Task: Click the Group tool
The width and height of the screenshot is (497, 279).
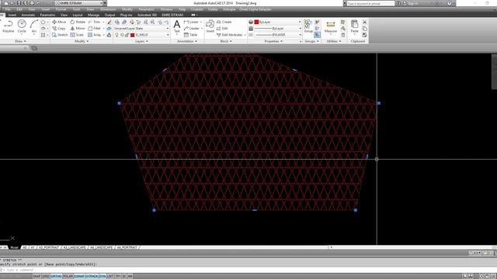Action: [308, 26]
